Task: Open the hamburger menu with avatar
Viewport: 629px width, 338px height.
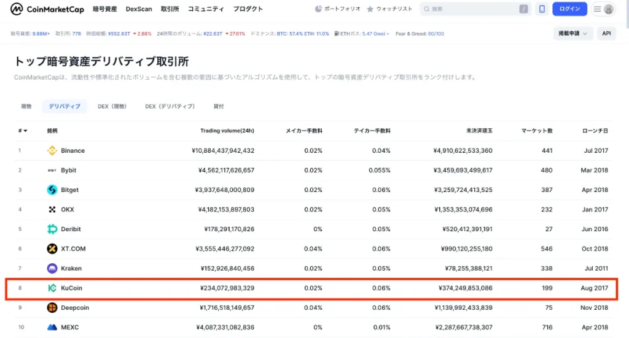Action: click(604, 9)
